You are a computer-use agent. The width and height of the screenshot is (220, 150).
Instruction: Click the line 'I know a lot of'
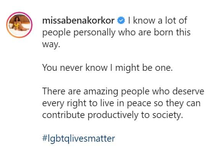(158, 21)
